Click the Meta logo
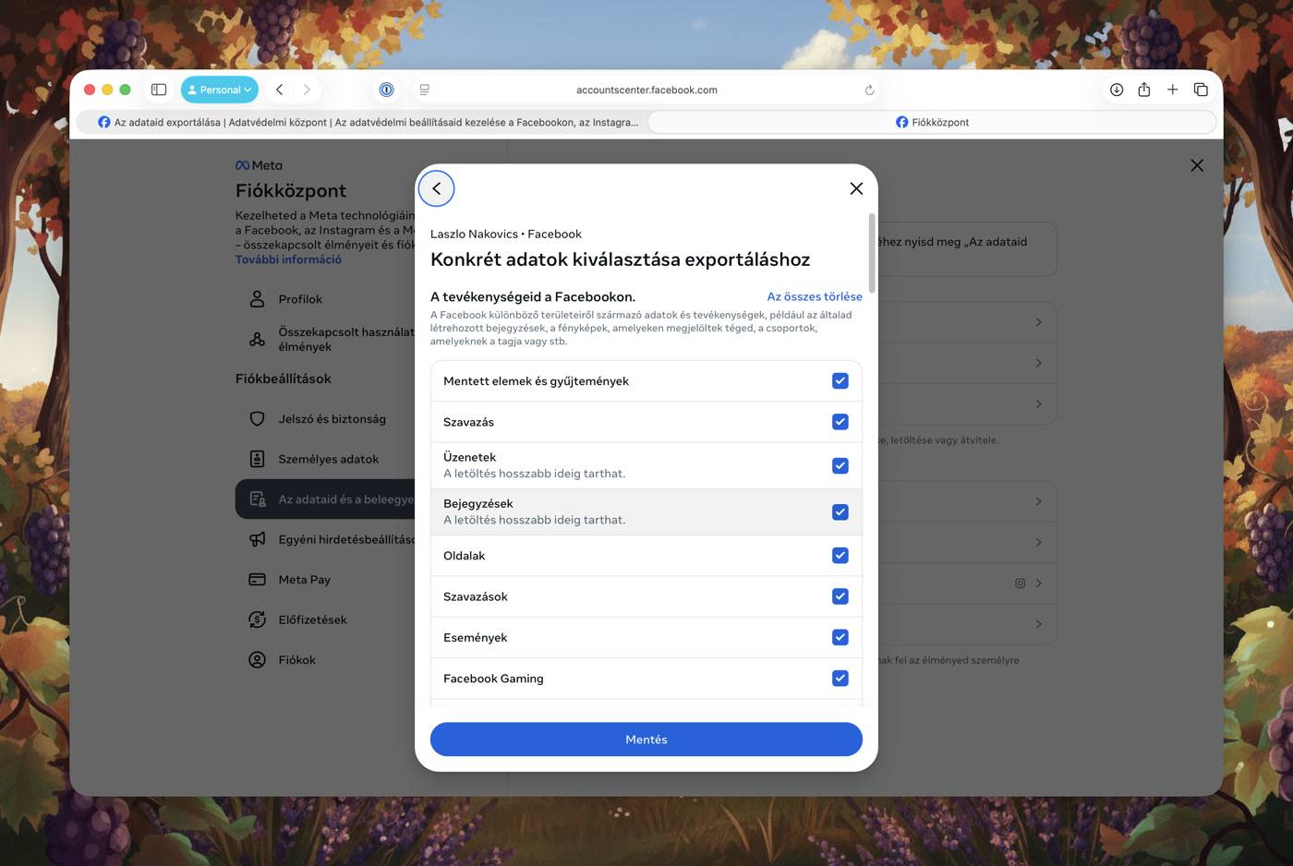 coord(259,165)
